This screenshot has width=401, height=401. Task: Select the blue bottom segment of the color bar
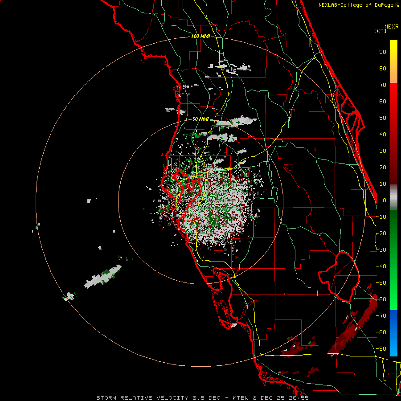coord(393,333)
